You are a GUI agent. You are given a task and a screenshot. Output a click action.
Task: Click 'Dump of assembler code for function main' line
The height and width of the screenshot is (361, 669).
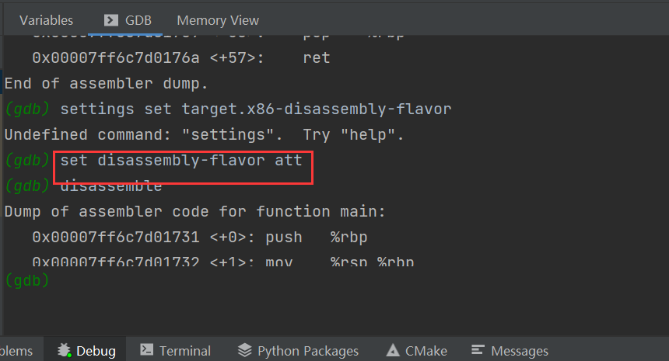pos(194,211)
